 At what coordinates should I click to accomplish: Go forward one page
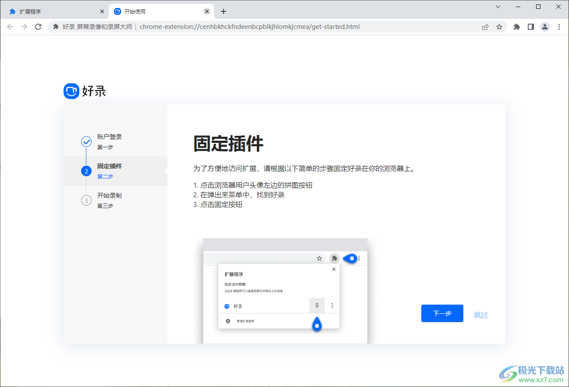24,27
